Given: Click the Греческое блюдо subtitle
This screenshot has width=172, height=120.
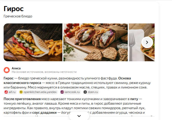Looking at the screenshot, I should [18, 16].
